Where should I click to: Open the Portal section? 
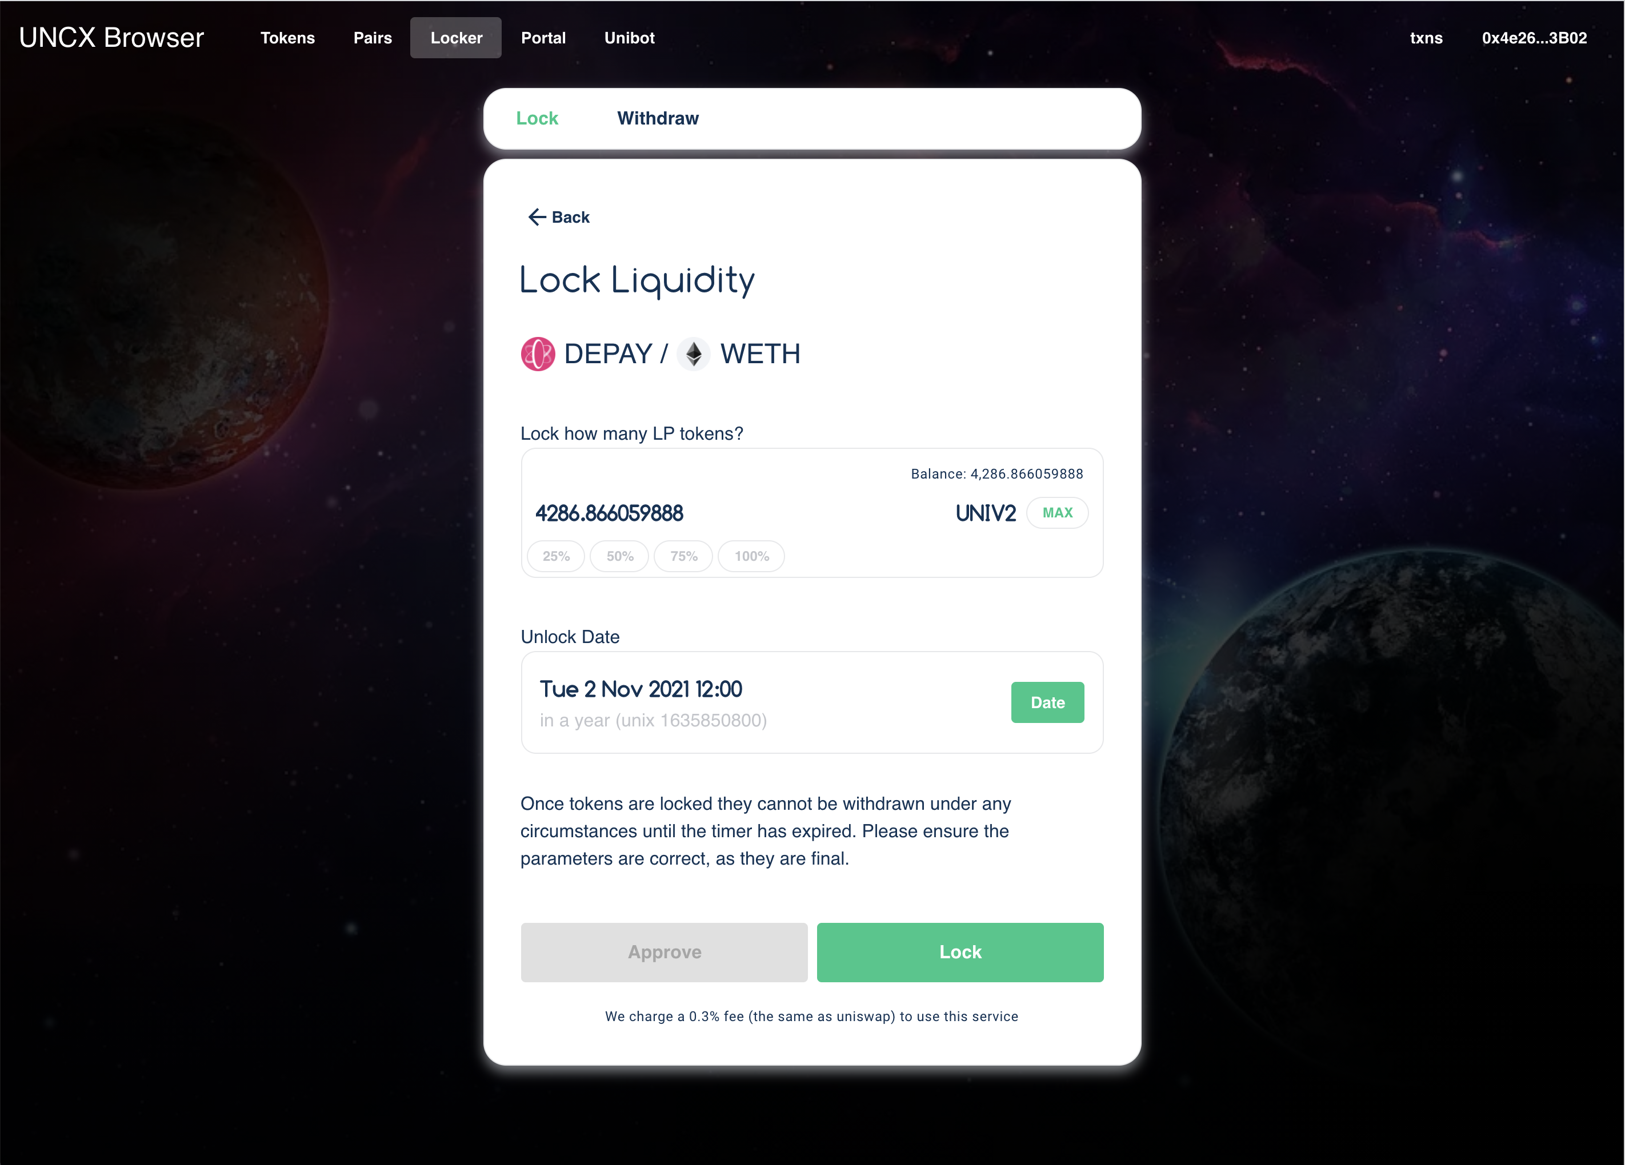click(543, 38)
